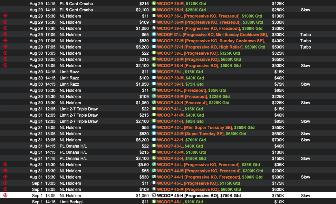Open WCOOP 40-M Freezeout $225K Gtd

(193, 96)
